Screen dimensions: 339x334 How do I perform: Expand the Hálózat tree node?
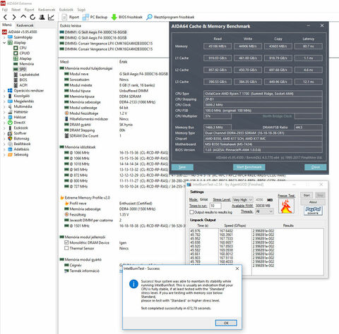(x=4, y=117)
